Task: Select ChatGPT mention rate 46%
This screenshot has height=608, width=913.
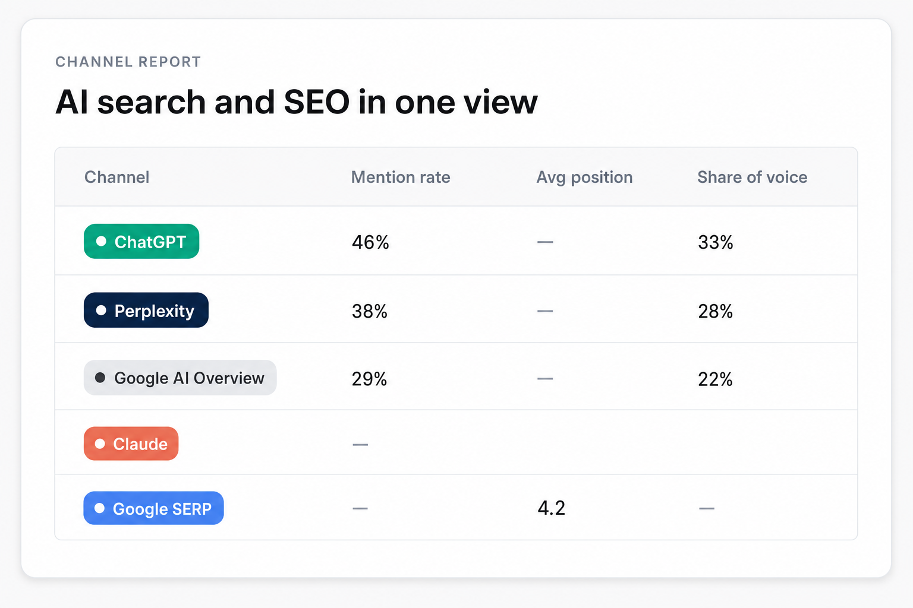Action: coord(370,242)
